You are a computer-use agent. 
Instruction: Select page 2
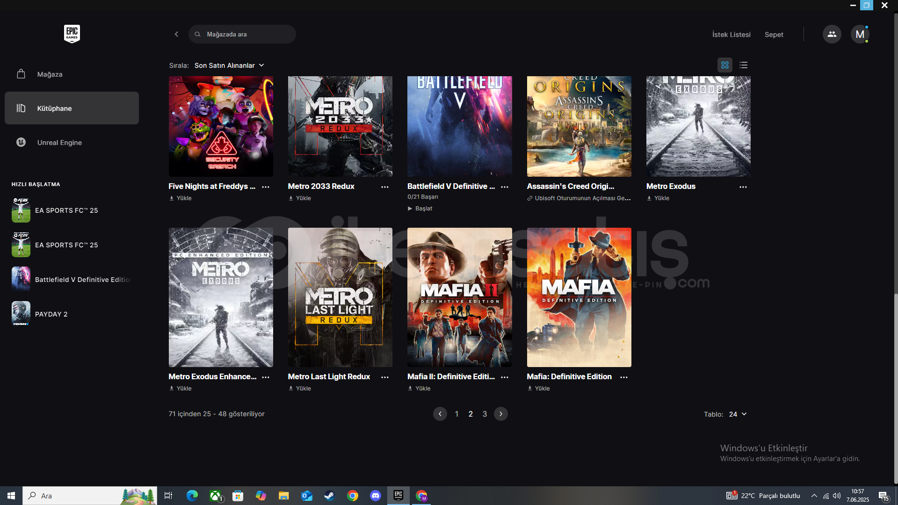[471, 414]
